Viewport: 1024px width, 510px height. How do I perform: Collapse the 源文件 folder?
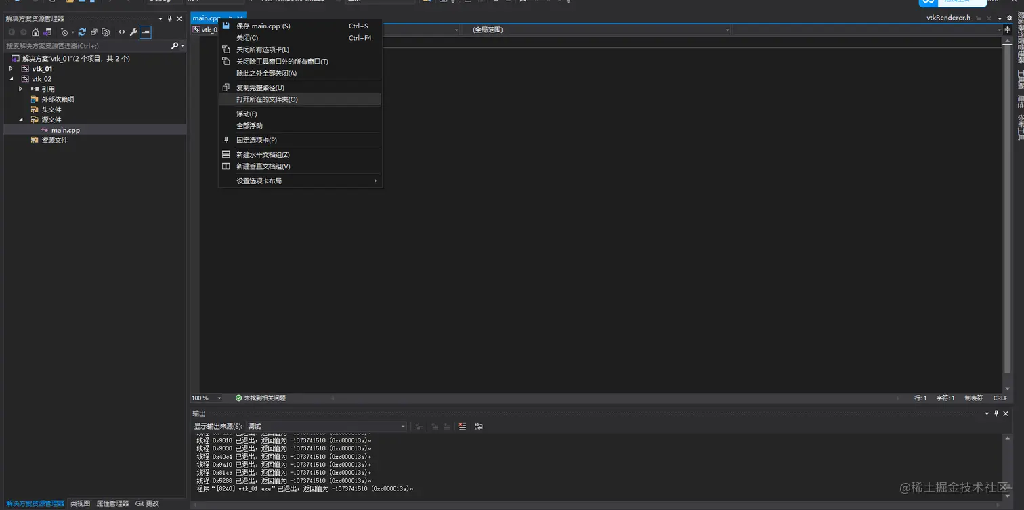20,120
